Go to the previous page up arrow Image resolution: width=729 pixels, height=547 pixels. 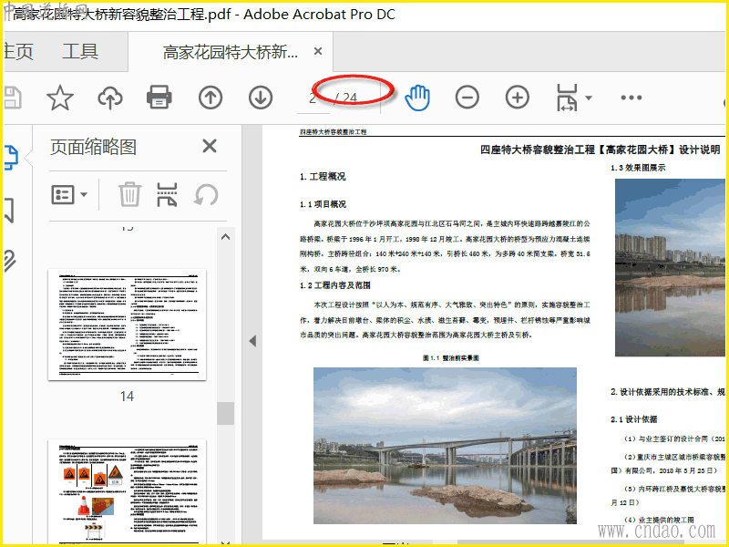pos(210,98)
